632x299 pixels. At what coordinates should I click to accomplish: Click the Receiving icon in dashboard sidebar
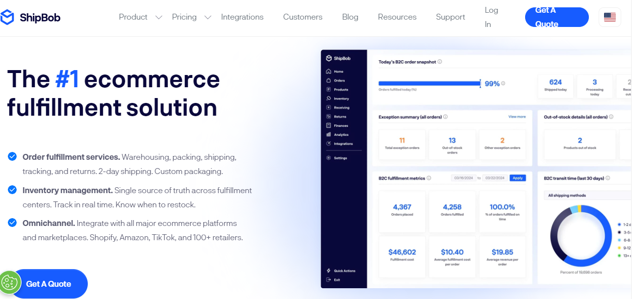point(329,107)
